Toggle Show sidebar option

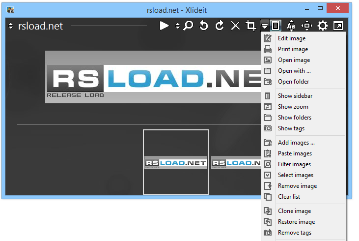pos(304,95)
